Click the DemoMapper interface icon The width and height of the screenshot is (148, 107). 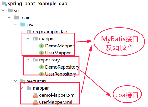(x=41, y=46)
